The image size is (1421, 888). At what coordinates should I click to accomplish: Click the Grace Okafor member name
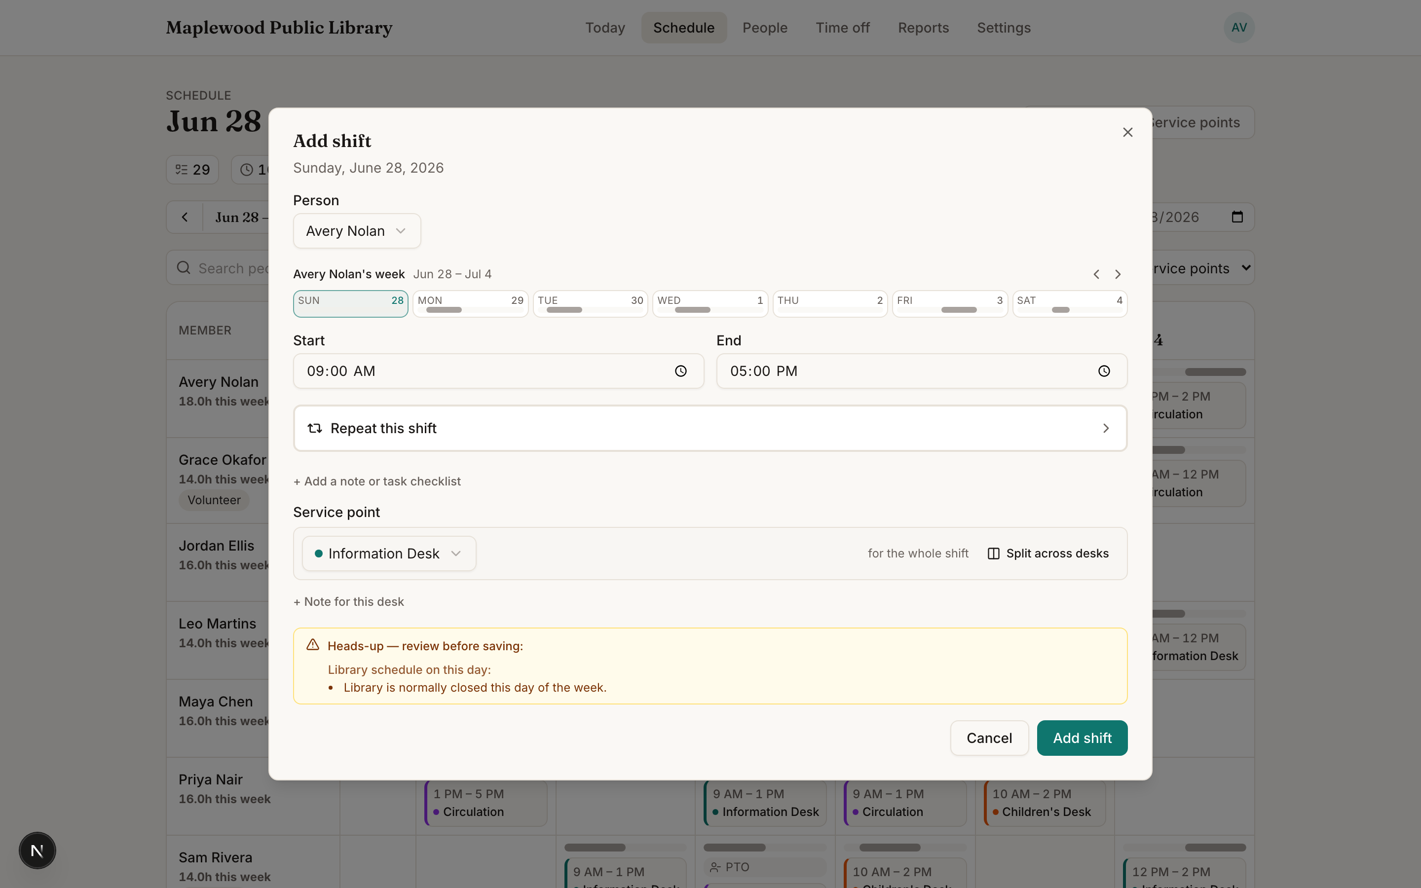click(223, 460)
